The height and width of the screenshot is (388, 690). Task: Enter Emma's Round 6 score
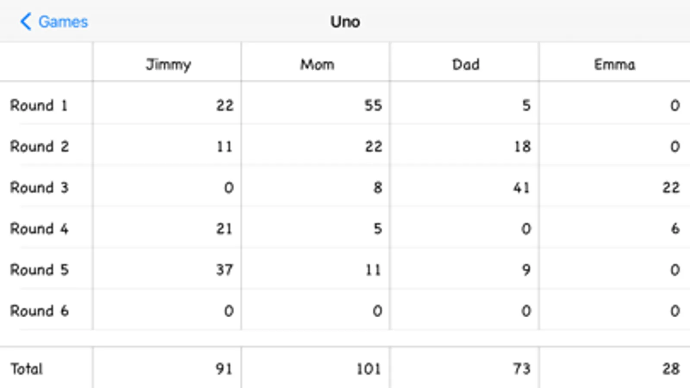pos(675,311)
